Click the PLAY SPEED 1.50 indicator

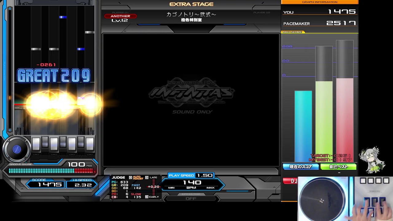[191, 175]
